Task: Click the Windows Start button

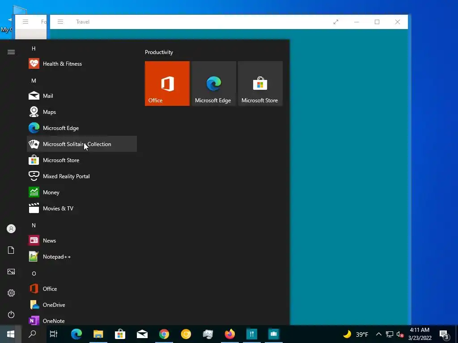Action: point(11,334)
